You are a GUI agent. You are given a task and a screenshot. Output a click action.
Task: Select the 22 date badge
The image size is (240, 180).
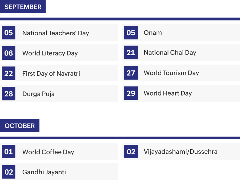(9, 73)
